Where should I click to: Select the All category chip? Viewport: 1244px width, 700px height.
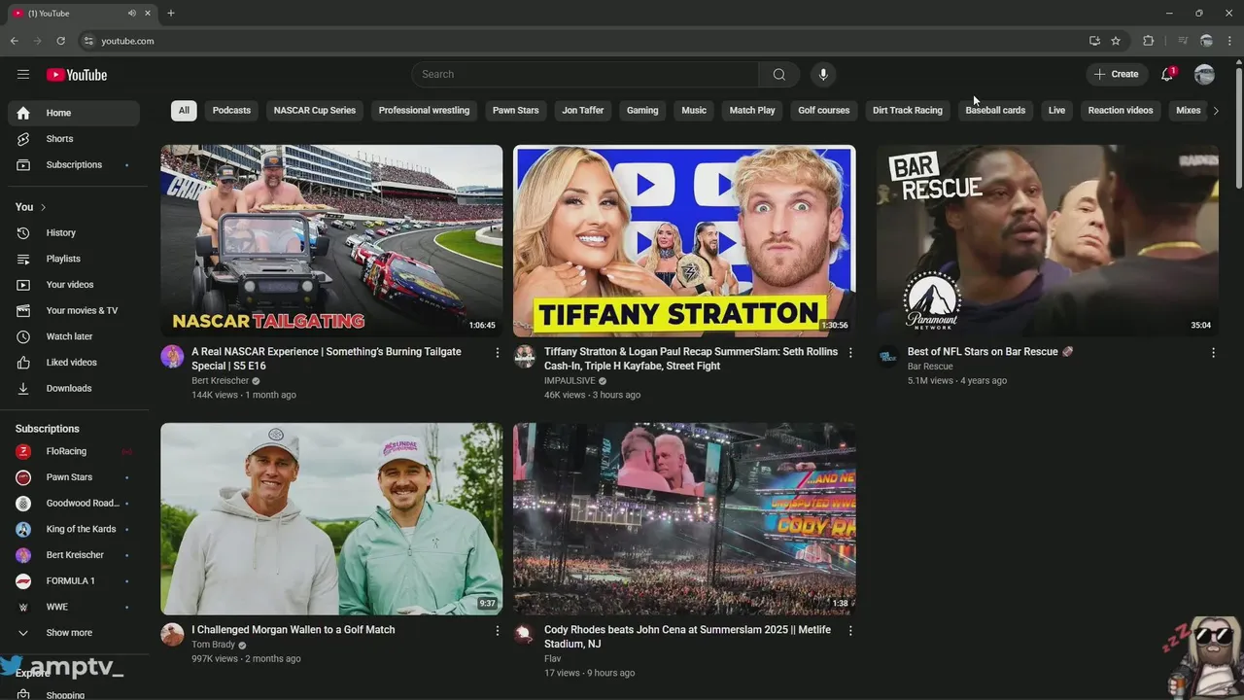tap(184, 111)
